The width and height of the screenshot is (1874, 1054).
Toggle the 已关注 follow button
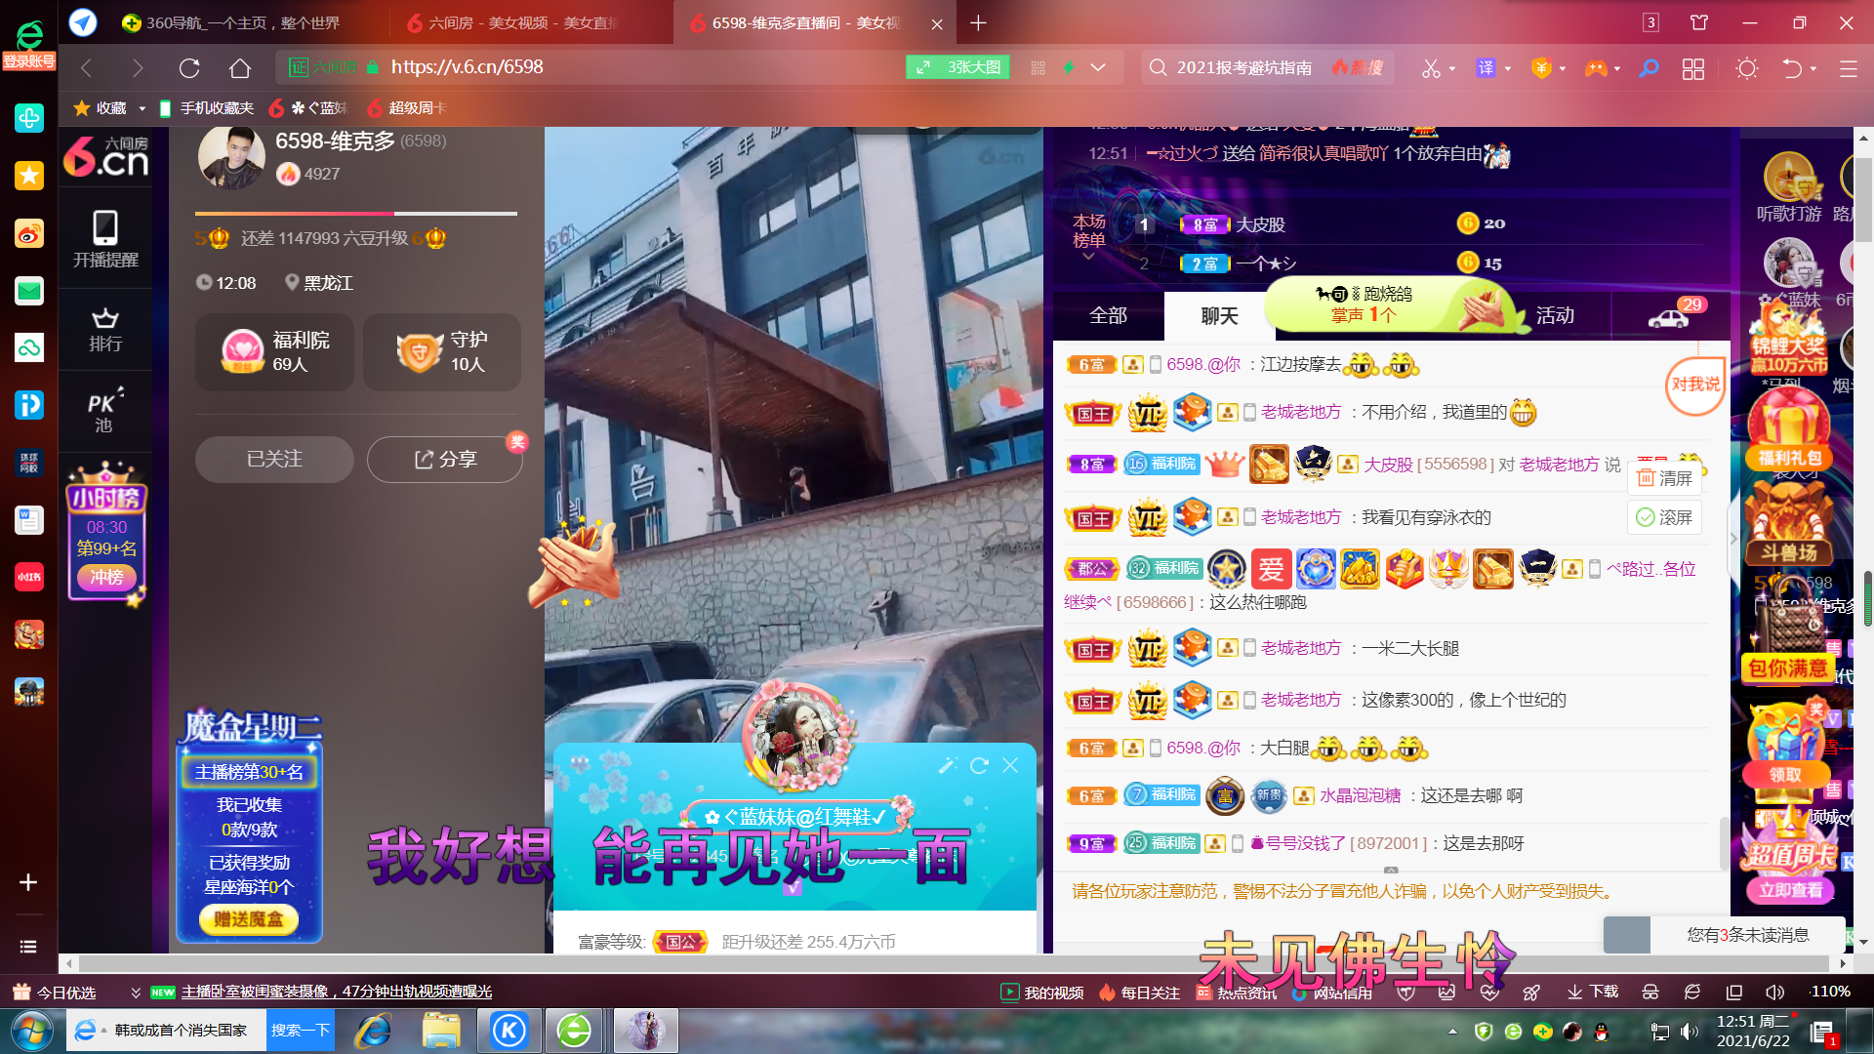pos(274,459)
